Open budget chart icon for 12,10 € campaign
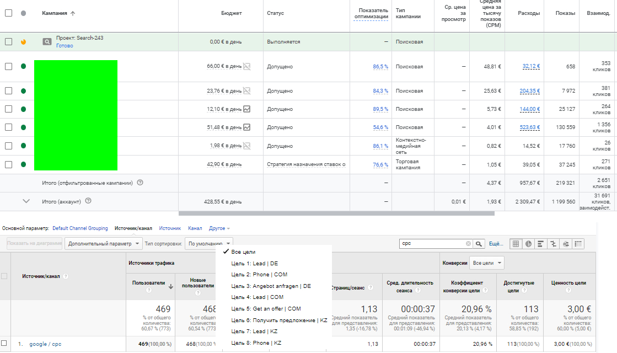 pos(247,109)
